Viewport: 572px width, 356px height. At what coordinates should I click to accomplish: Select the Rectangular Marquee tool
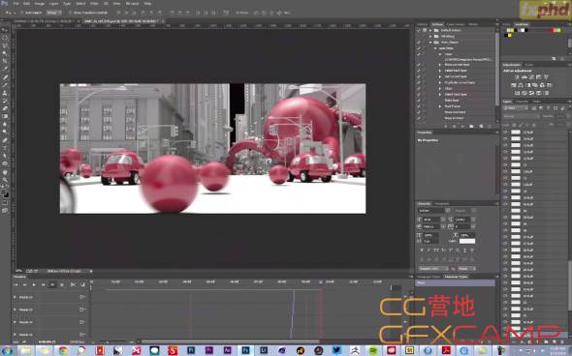coord(5,38)
